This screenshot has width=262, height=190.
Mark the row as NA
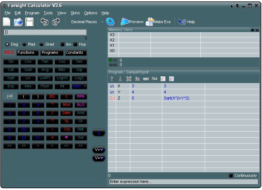154,78
